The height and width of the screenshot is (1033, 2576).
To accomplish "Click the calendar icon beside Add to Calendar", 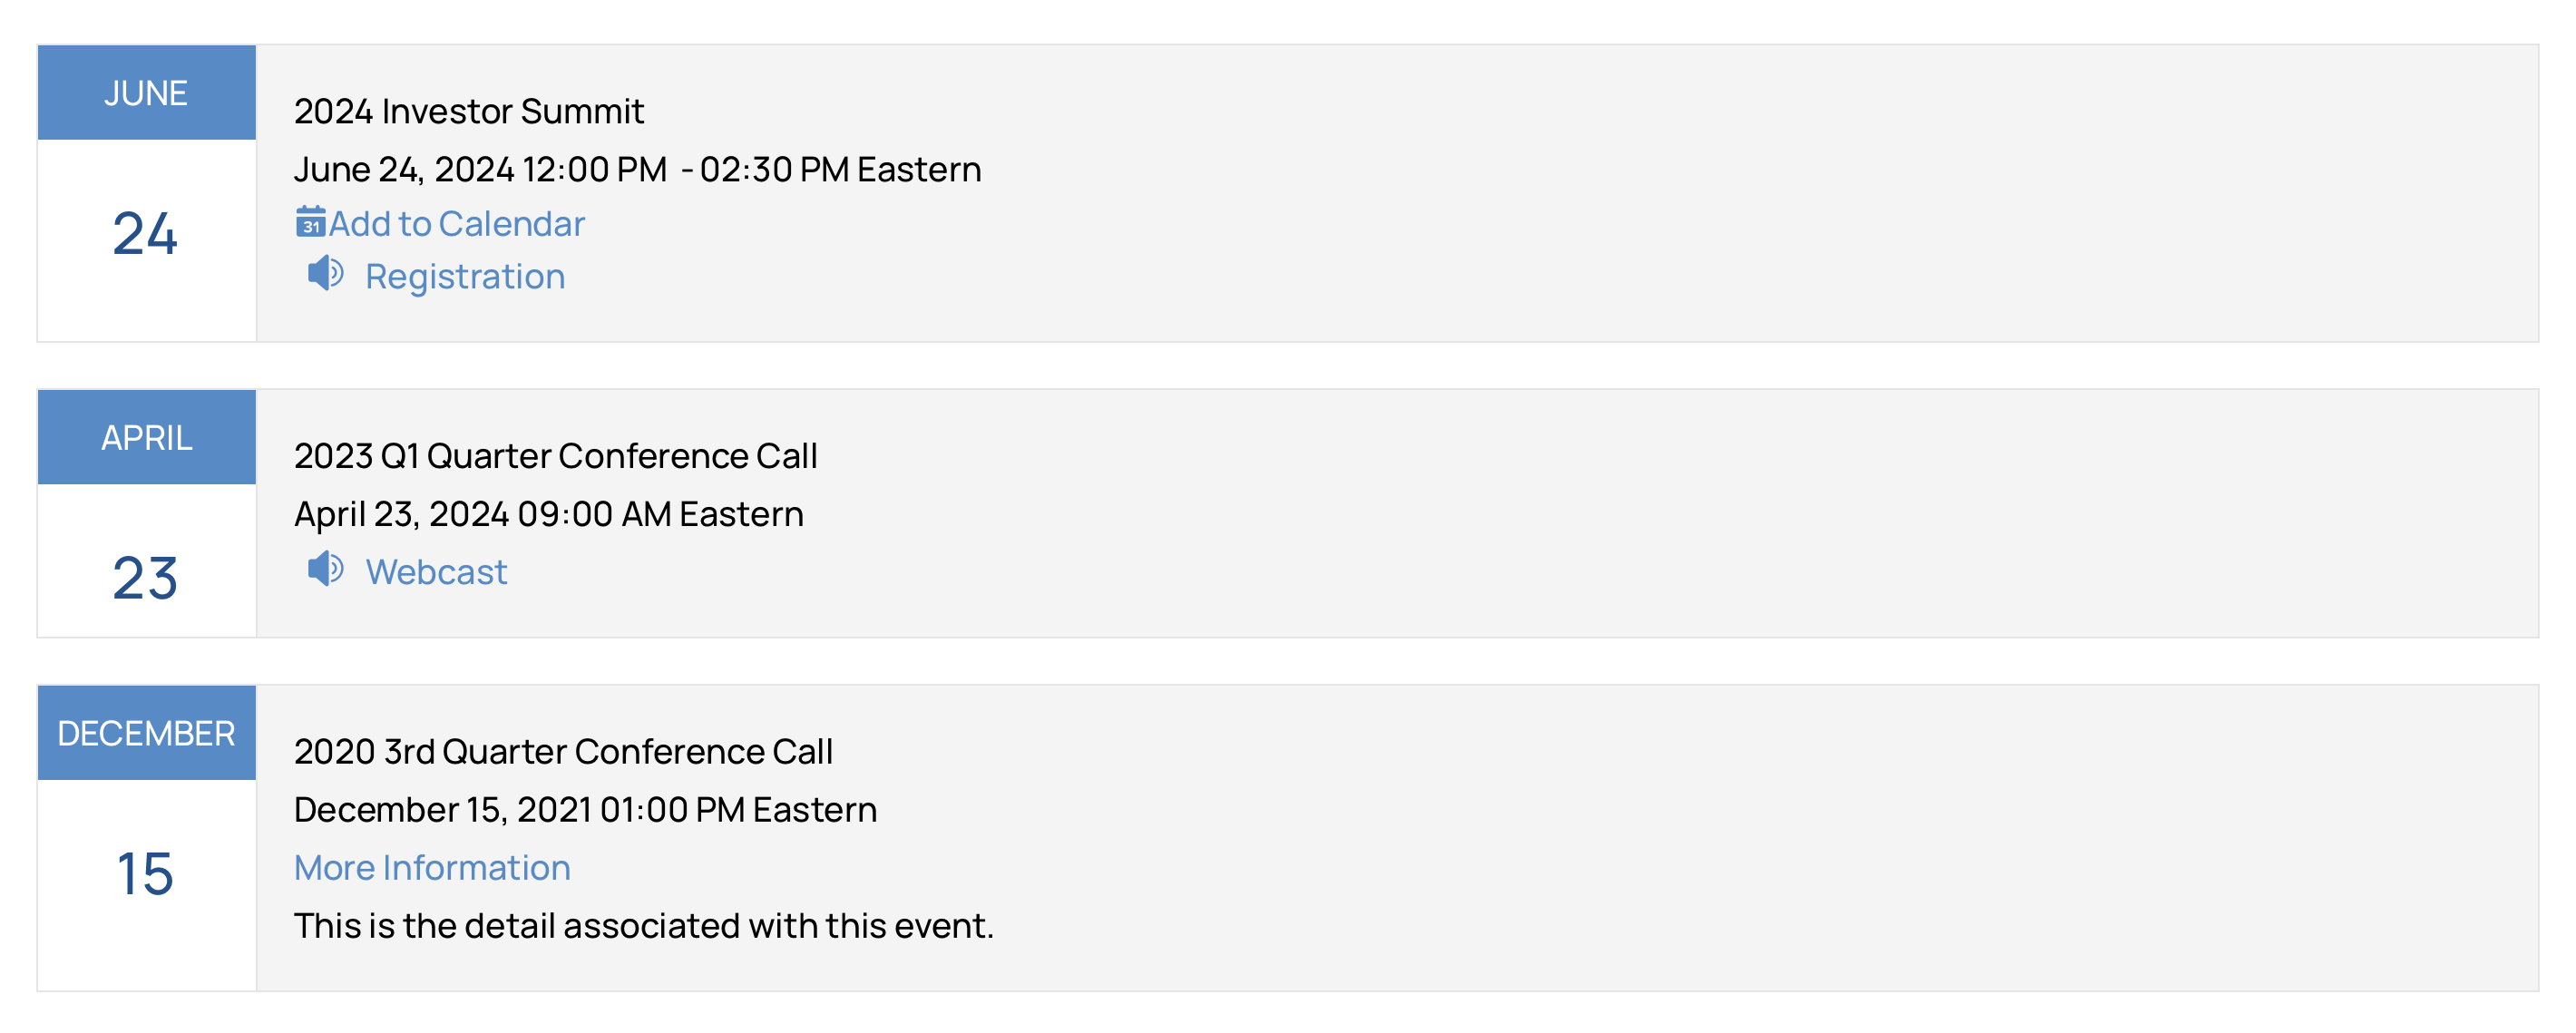I will pyautogui.click(x=310, y=222).
